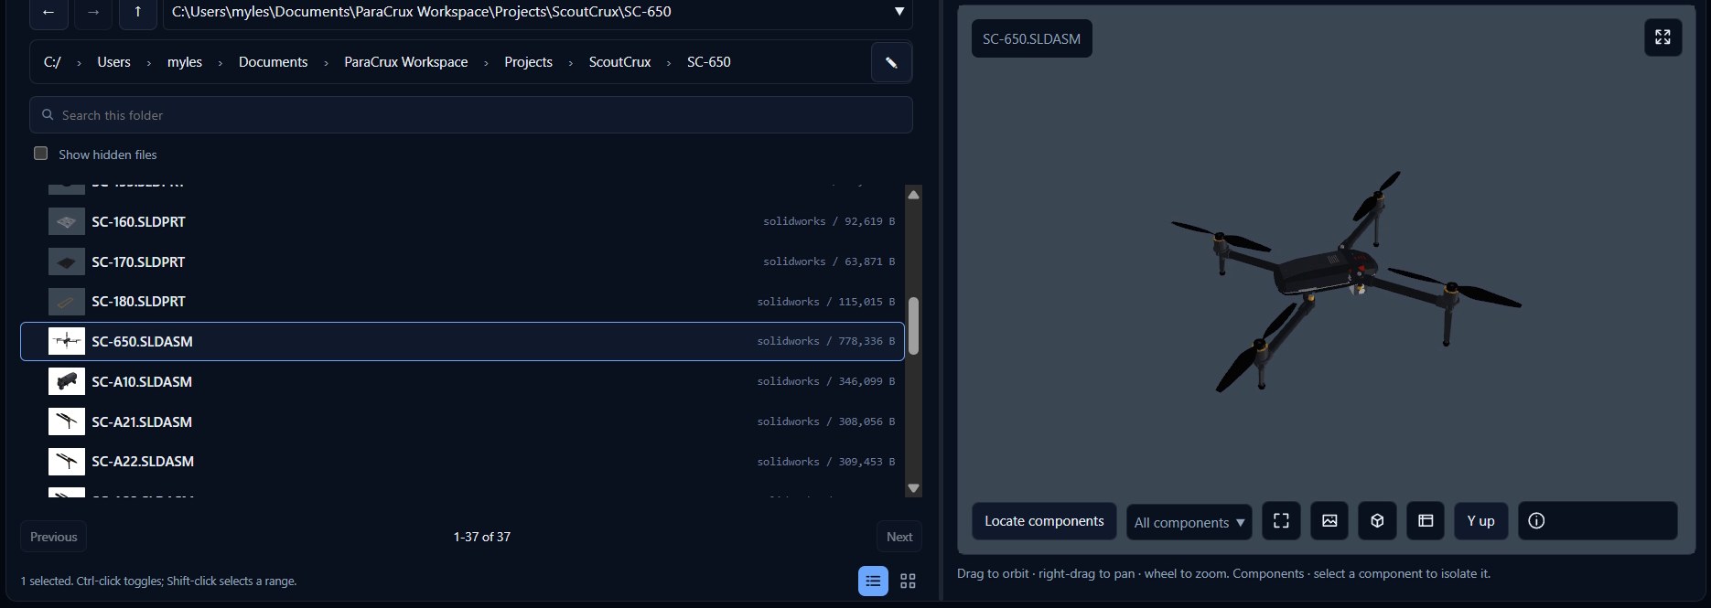Open the model info icon

click(x=1536, y=521)
